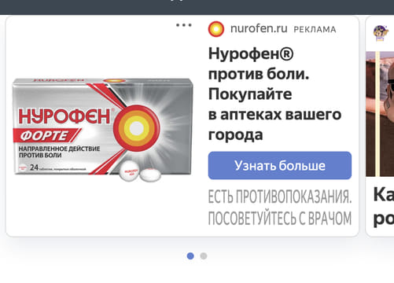Open the Нурофен Форте product image

click(103, 129)
